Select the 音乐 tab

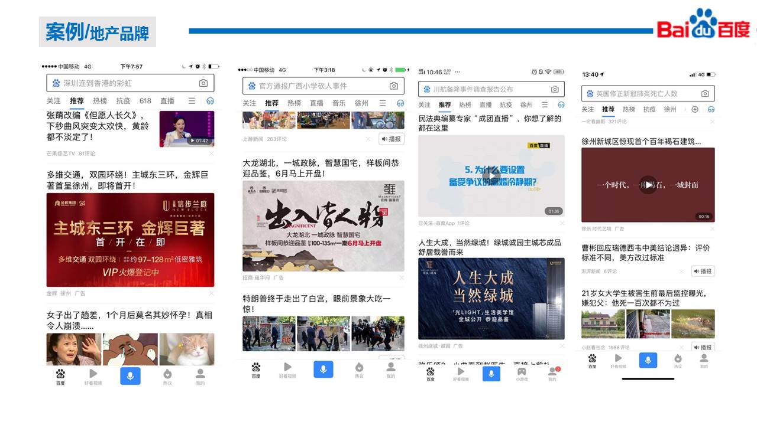tap(339, 103)
